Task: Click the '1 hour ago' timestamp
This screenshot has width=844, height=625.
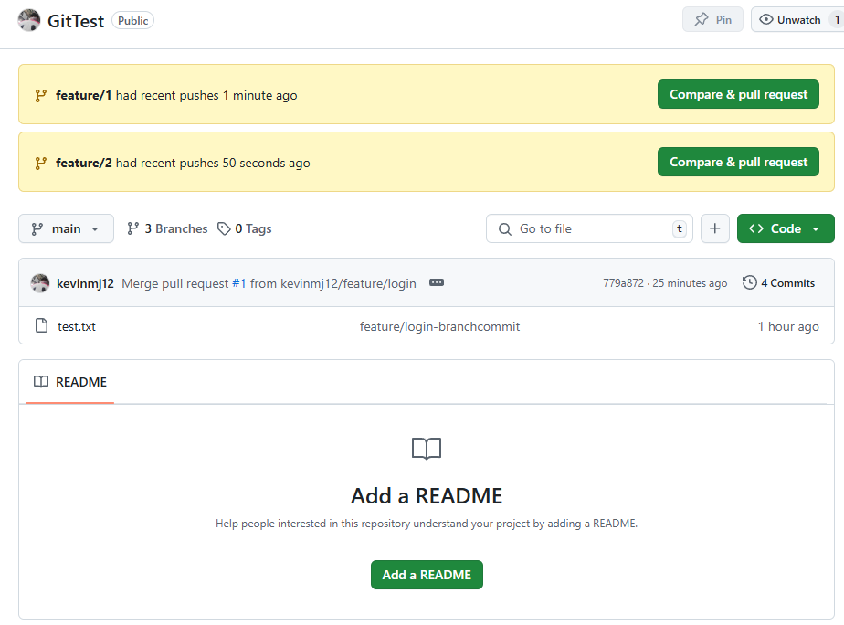Action: [788, 327]
